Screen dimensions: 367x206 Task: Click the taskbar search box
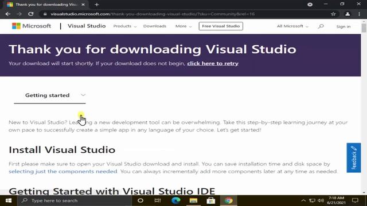[x=74, y=201]
